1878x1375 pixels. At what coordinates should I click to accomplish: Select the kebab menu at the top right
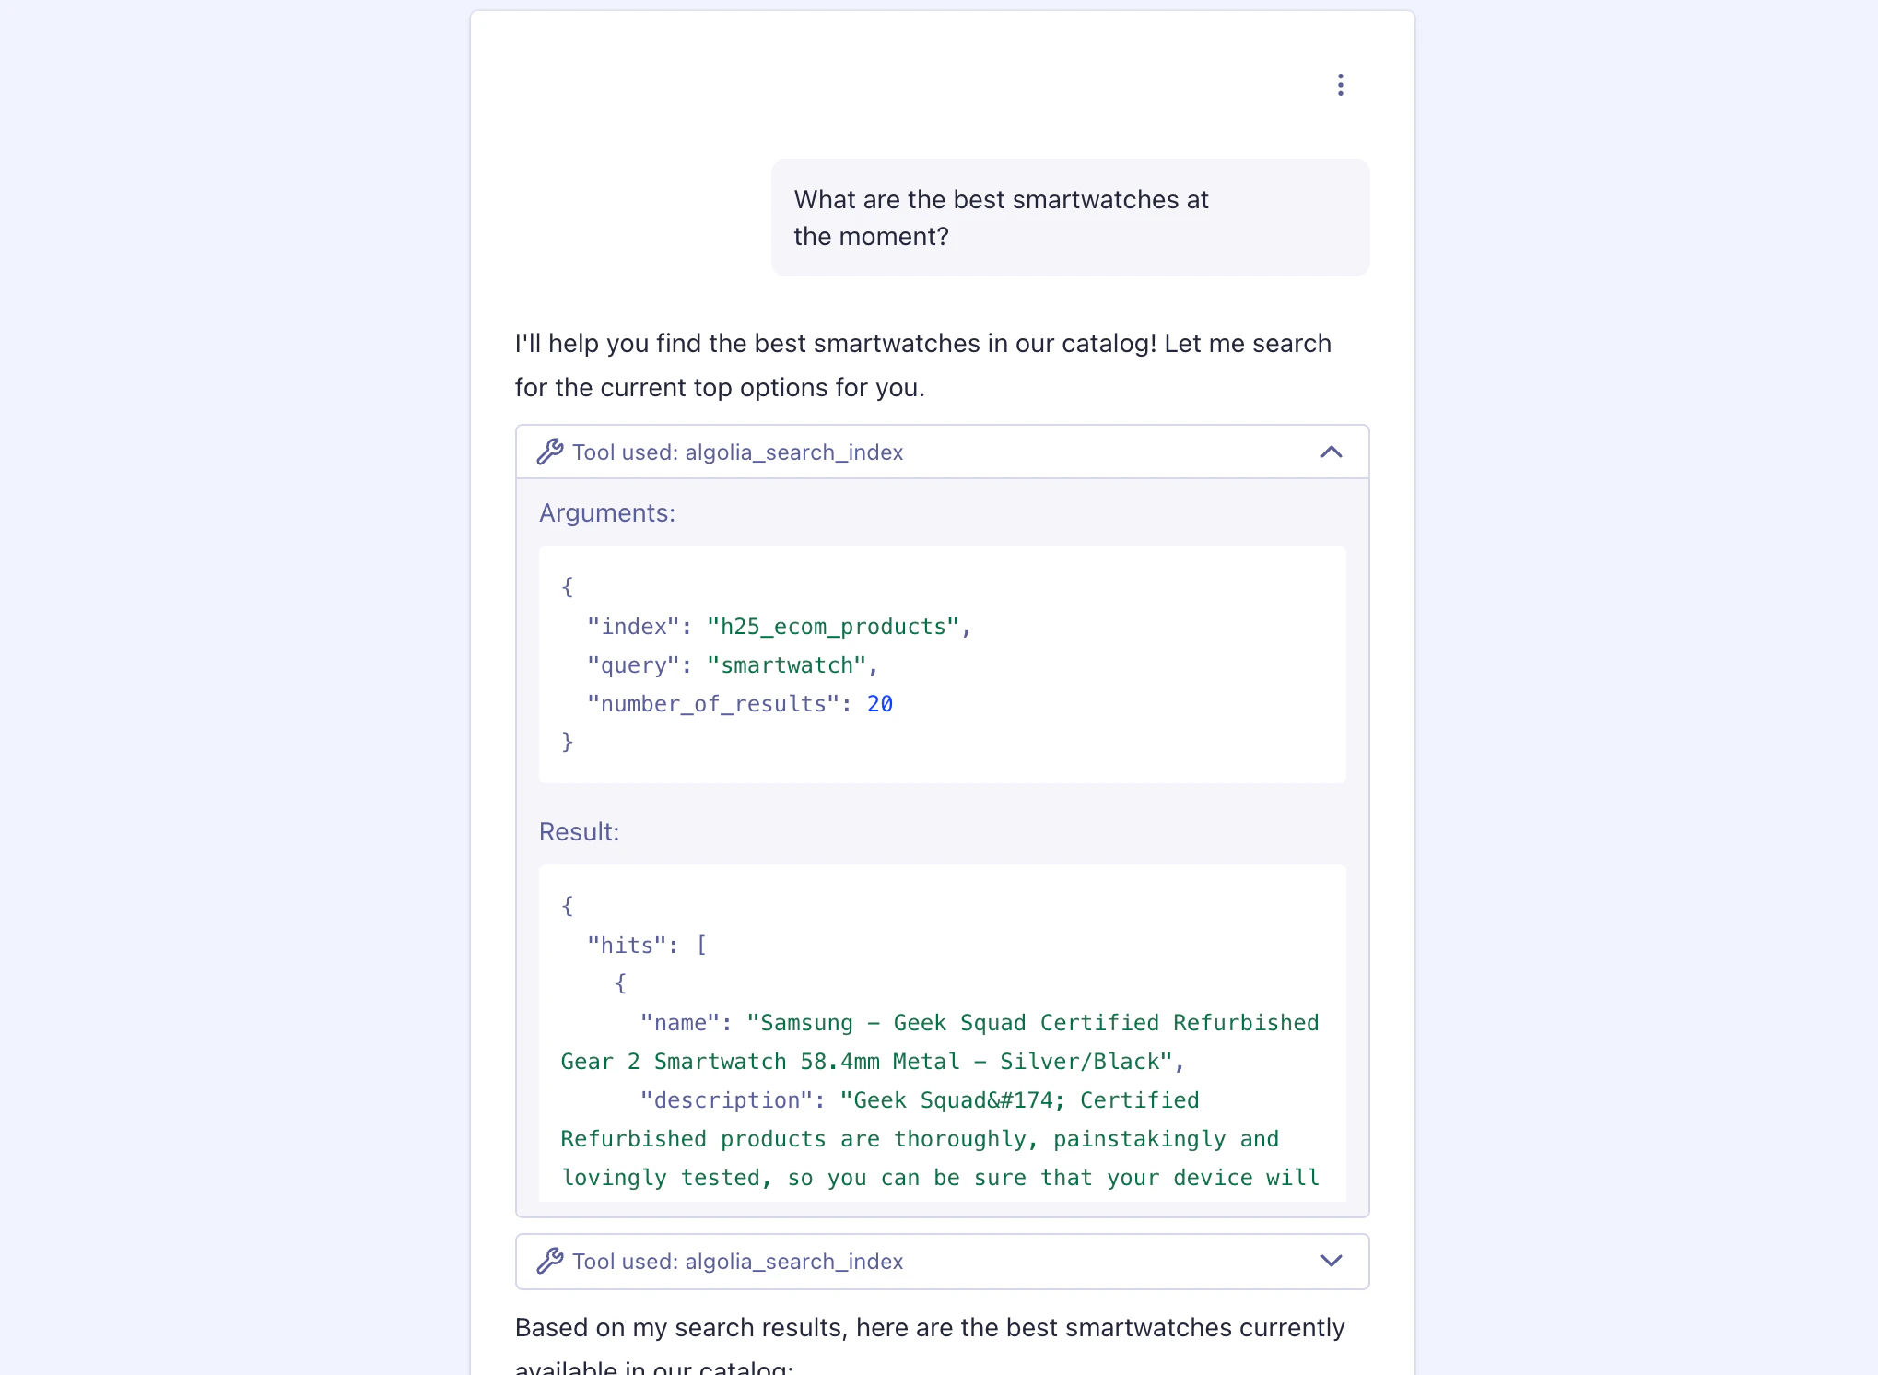(1340, 84)
